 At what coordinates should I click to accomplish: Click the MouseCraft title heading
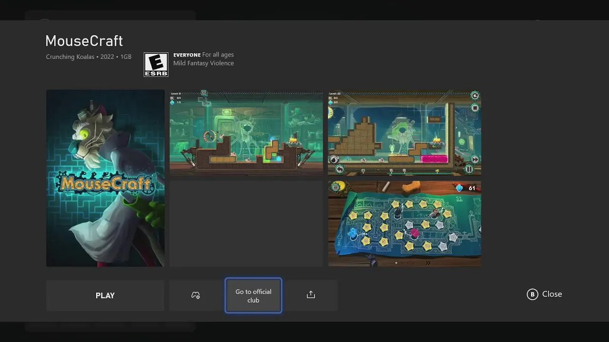click(x=84, y=41)
